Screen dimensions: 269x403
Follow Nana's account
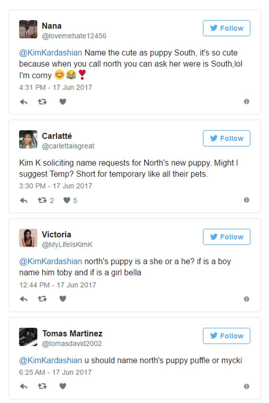(226, 28)
